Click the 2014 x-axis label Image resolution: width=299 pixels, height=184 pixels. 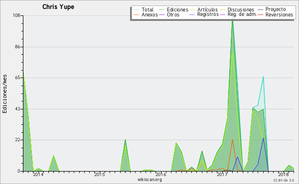[38, 175]
